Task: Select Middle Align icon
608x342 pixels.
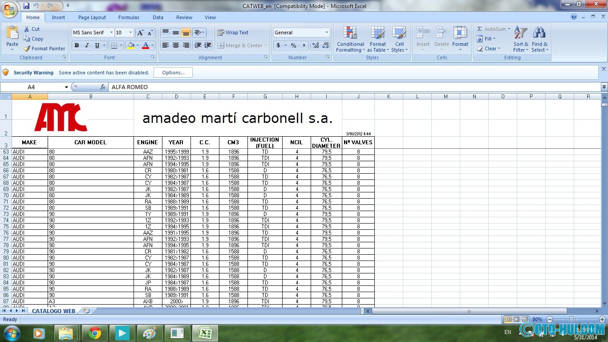Action: pyautogui.click(x=176, y=33)
